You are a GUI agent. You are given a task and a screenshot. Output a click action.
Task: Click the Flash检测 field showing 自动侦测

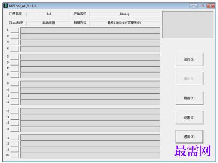(49, 23)
